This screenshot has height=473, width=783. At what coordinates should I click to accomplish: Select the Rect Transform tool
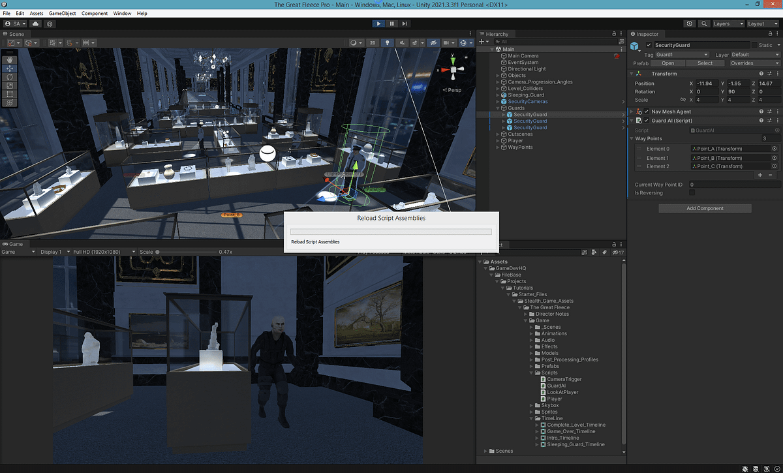coord(9,94)
